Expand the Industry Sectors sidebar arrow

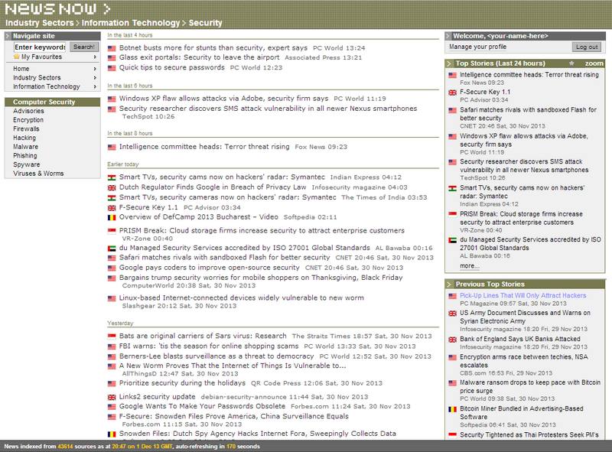[x=95, y=78]
